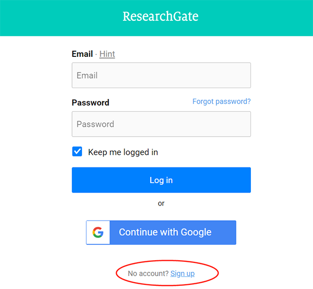Click the 'or' separator text

161,203
